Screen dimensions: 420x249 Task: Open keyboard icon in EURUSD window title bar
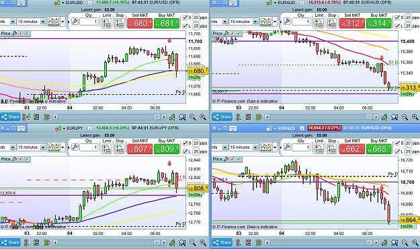point(21,3)
